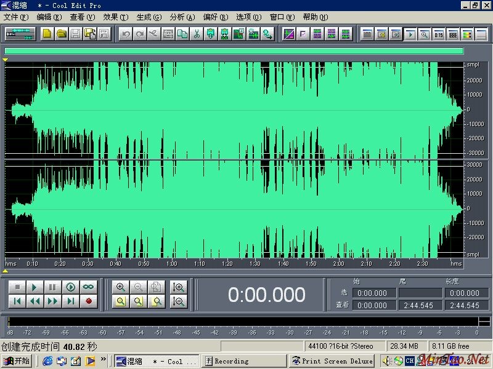Click the fast forward transport button
Image resolution: width=493 pixels, height=369 pixels.
coord(53,301)
